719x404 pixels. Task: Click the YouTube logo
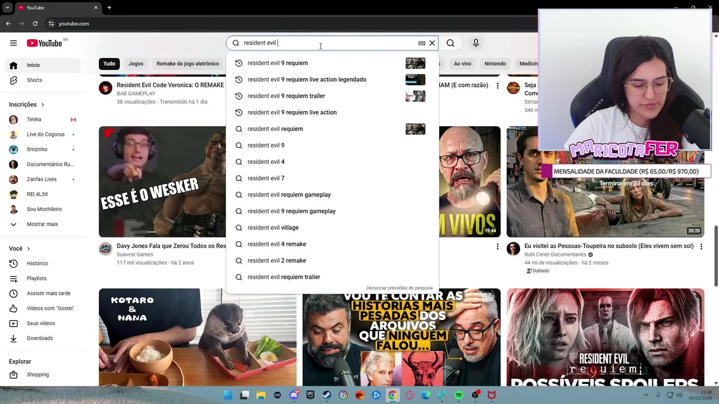44,43
